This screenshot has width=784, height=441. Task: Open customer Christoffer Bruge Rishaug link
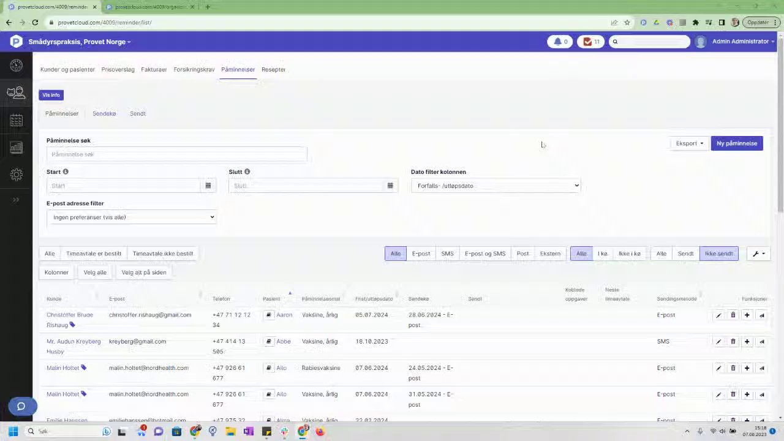coord(70,320)
